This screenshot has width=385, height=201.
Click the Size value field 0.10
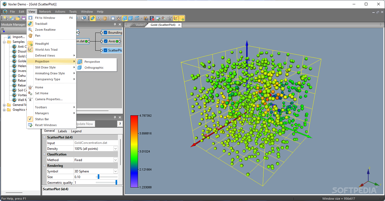point(84,177)
